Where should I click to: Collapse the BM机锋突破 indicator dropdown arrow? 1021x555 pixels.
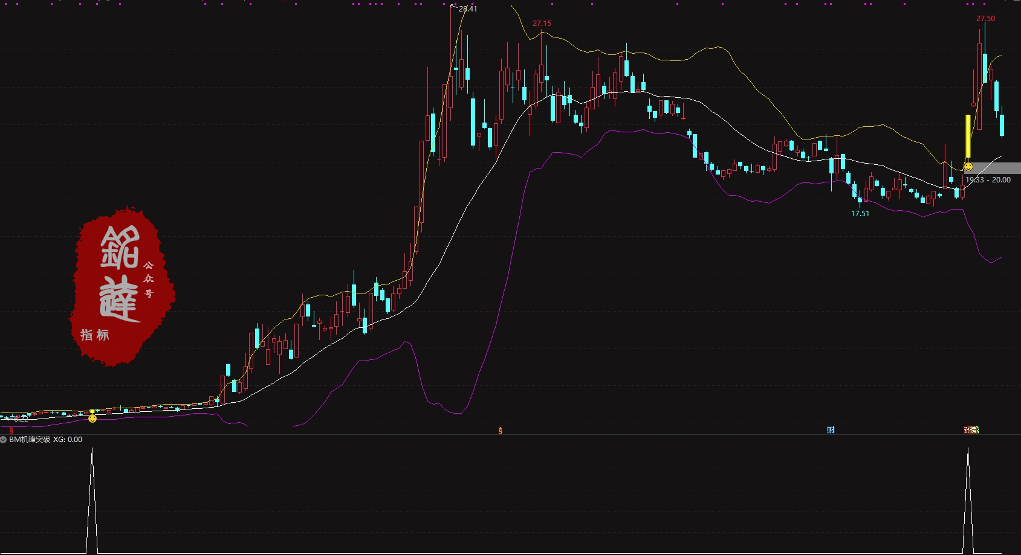point(4,440)
